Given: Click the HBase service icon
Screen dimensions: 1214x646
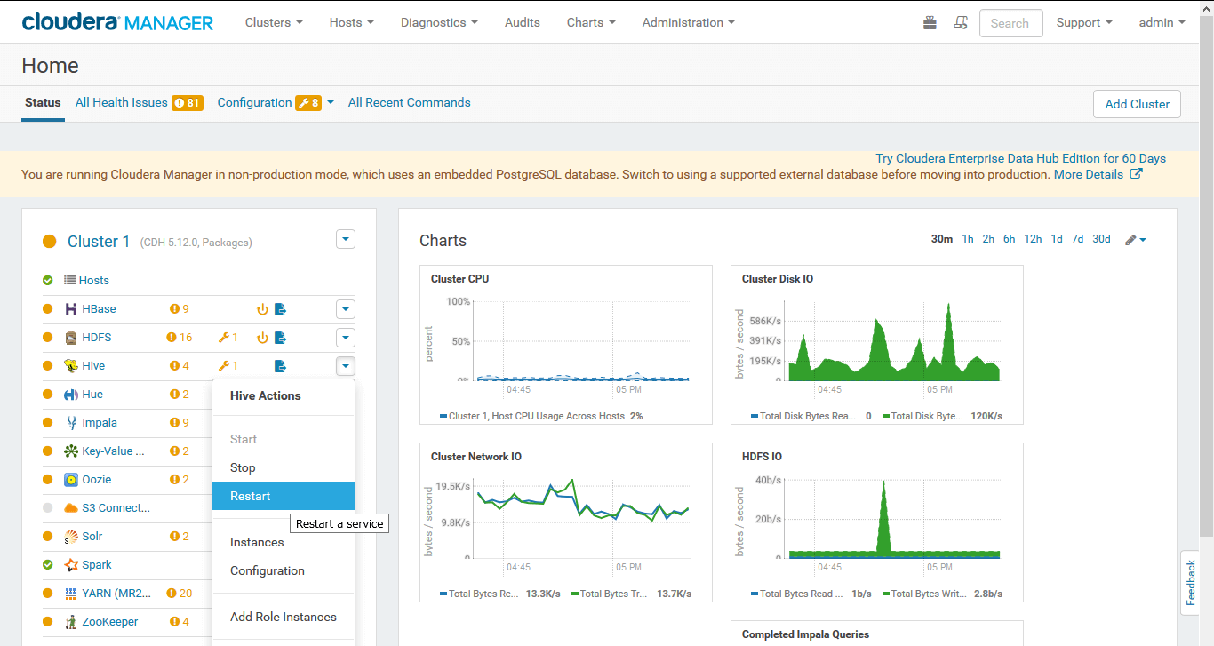Looking at the screenshot, I should [x=71, y=309].
